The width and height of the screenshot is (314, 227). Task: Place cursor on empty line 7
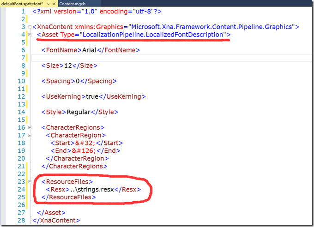[139, 58]
